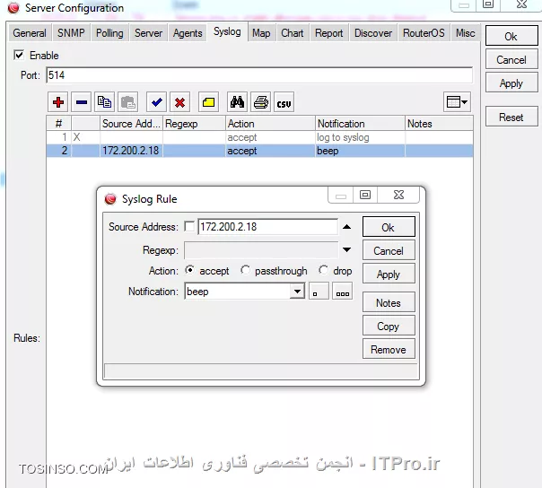Open the yellow comment note icon
The width and height of the screenshot is (542, 488).
click(x=208, y=102)
